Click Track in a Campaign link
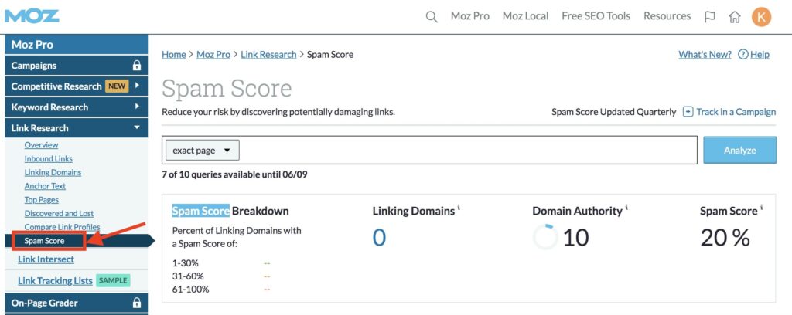792x315 pixels. 736,112
